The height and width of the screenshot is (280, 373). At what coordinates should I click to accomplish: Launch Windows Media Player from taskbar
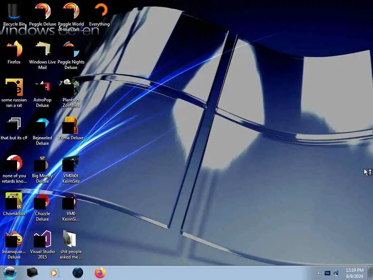54,273
